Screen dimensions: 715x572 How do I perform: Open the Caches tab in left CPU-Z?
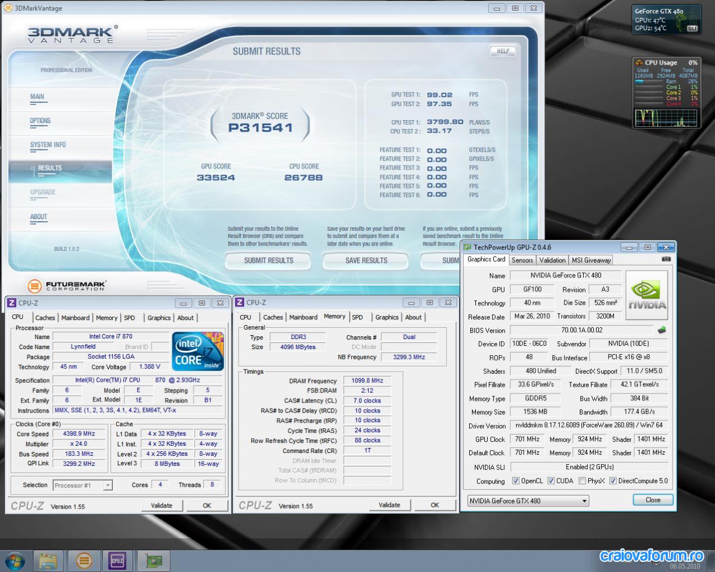[45, 318]
